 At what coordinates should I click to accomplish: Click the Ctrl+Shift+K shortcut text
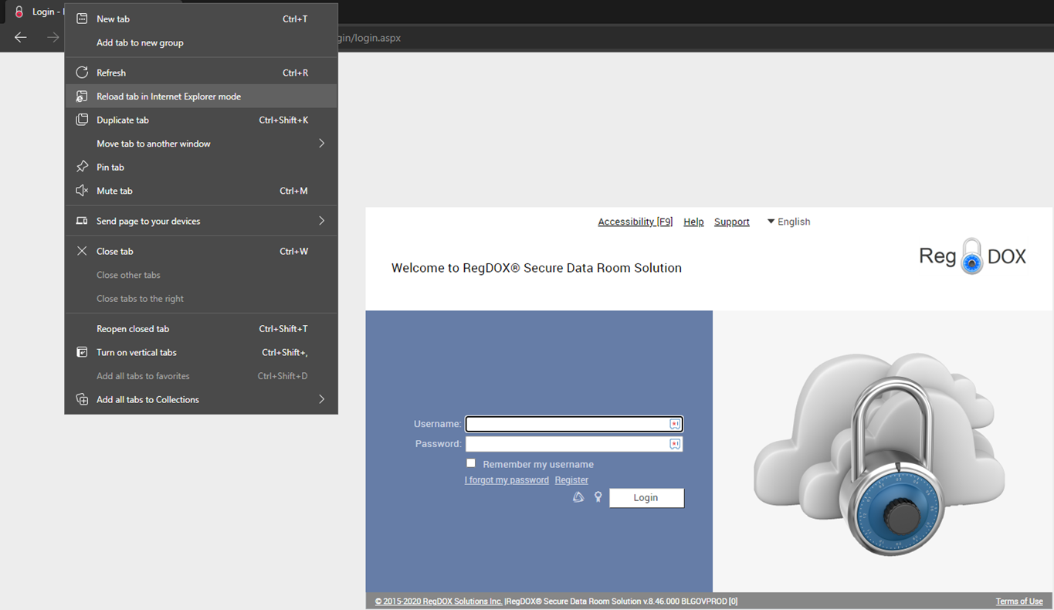pos(283,120)
